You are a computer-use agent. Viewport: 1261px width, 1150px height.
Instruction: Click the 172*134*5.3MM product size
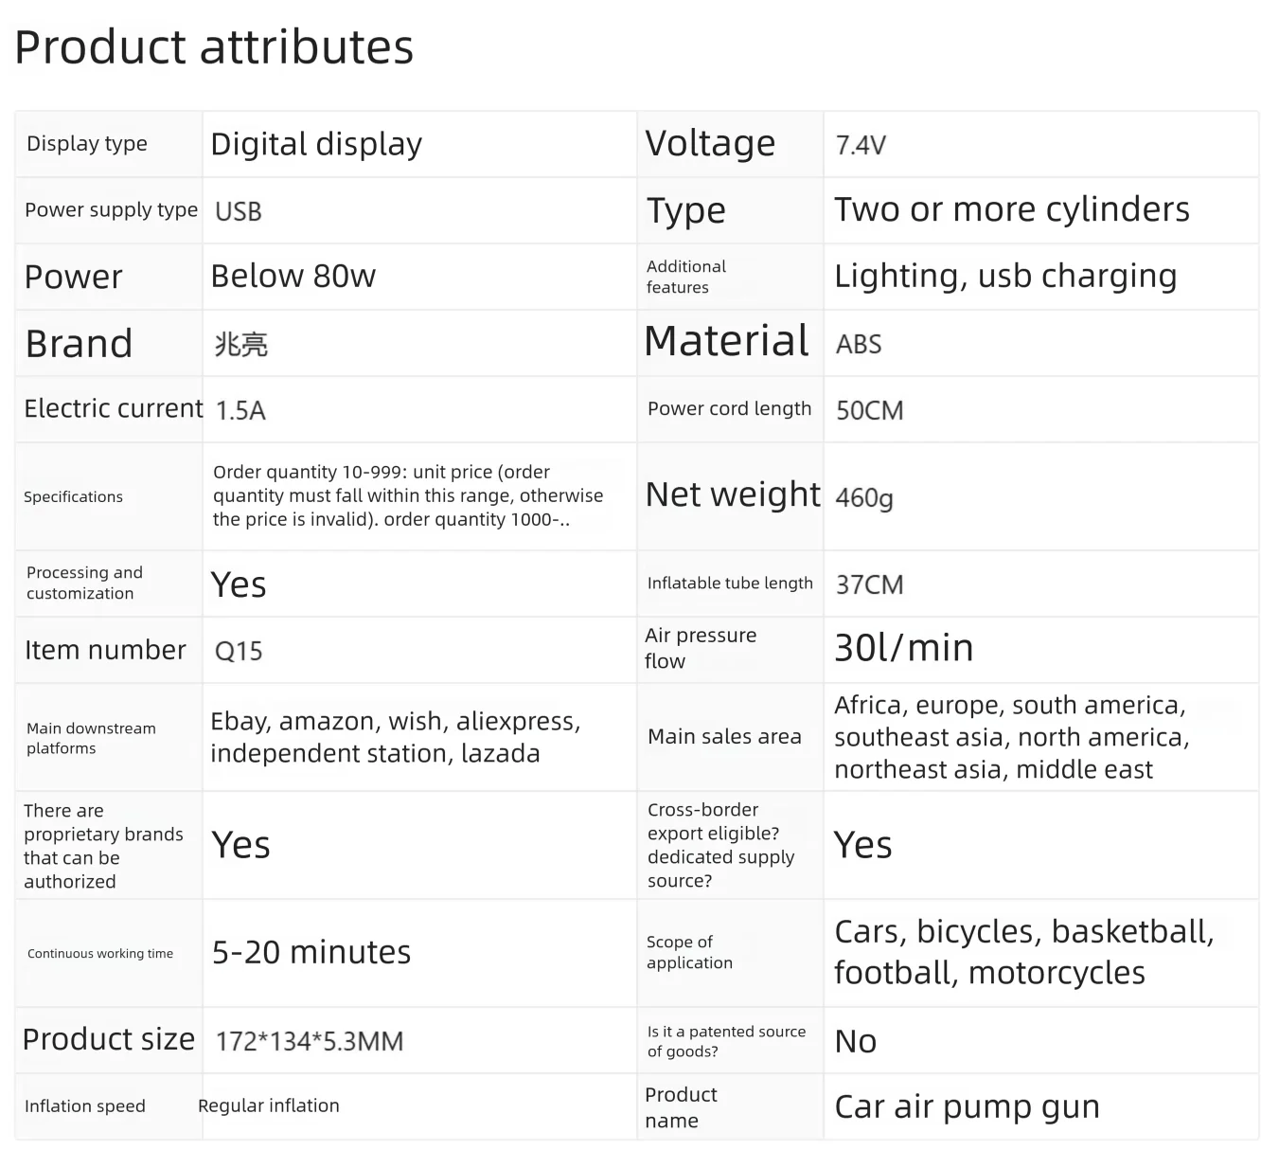click(310, 1041)
